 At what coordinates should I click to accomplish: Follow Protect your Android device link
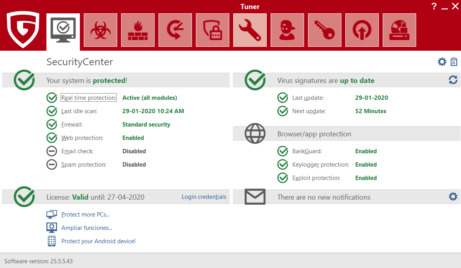tap(98, 241)
